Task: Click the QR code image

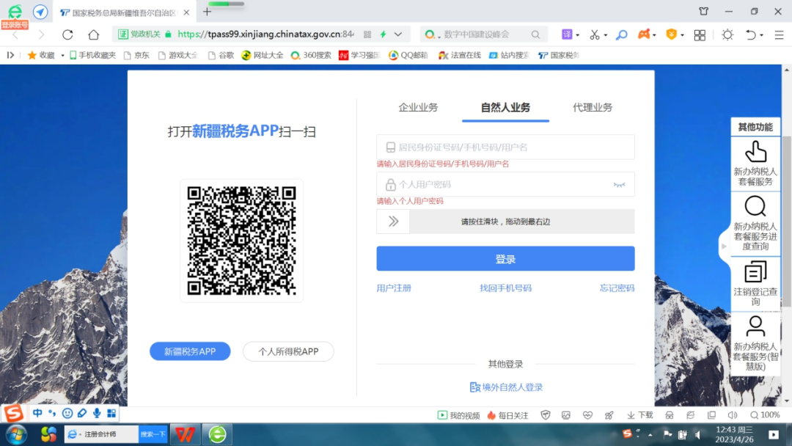Action: (x=241, y=241)
